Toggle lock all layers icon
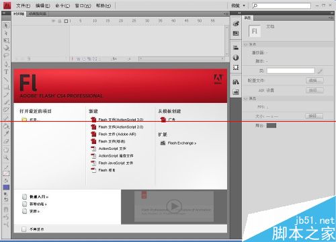 click(x=60, y=21)
